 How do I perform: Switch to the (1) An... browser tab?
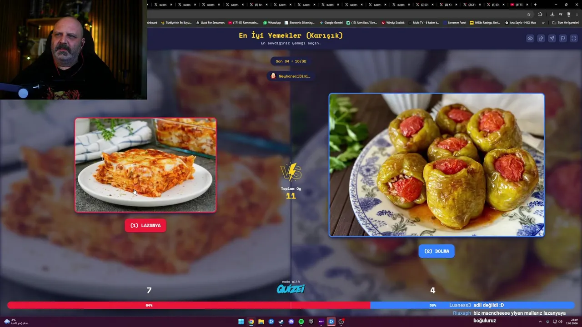[x=258, y=5]
